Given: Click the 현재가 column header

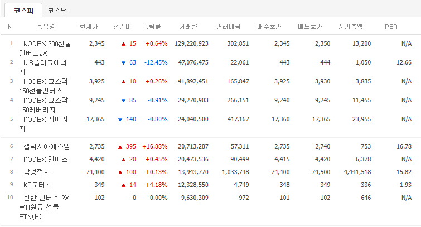Looking at the screenshot, I should 89,27.
